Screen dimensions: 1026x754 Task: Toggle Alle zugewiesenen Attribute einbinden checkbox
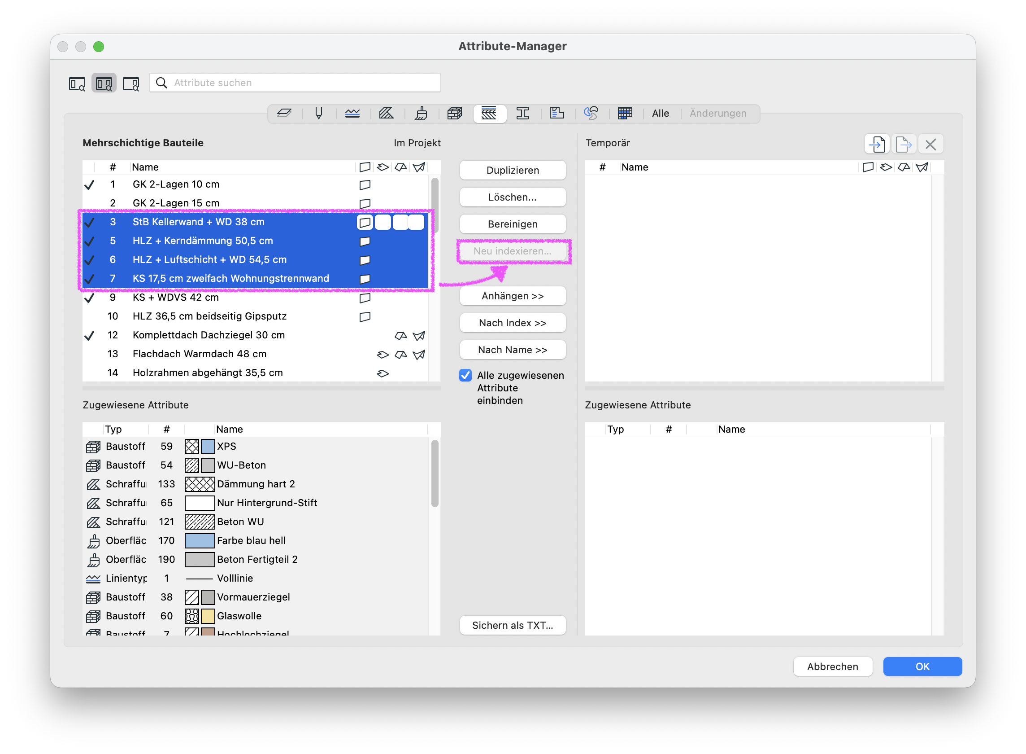point(465,375)
